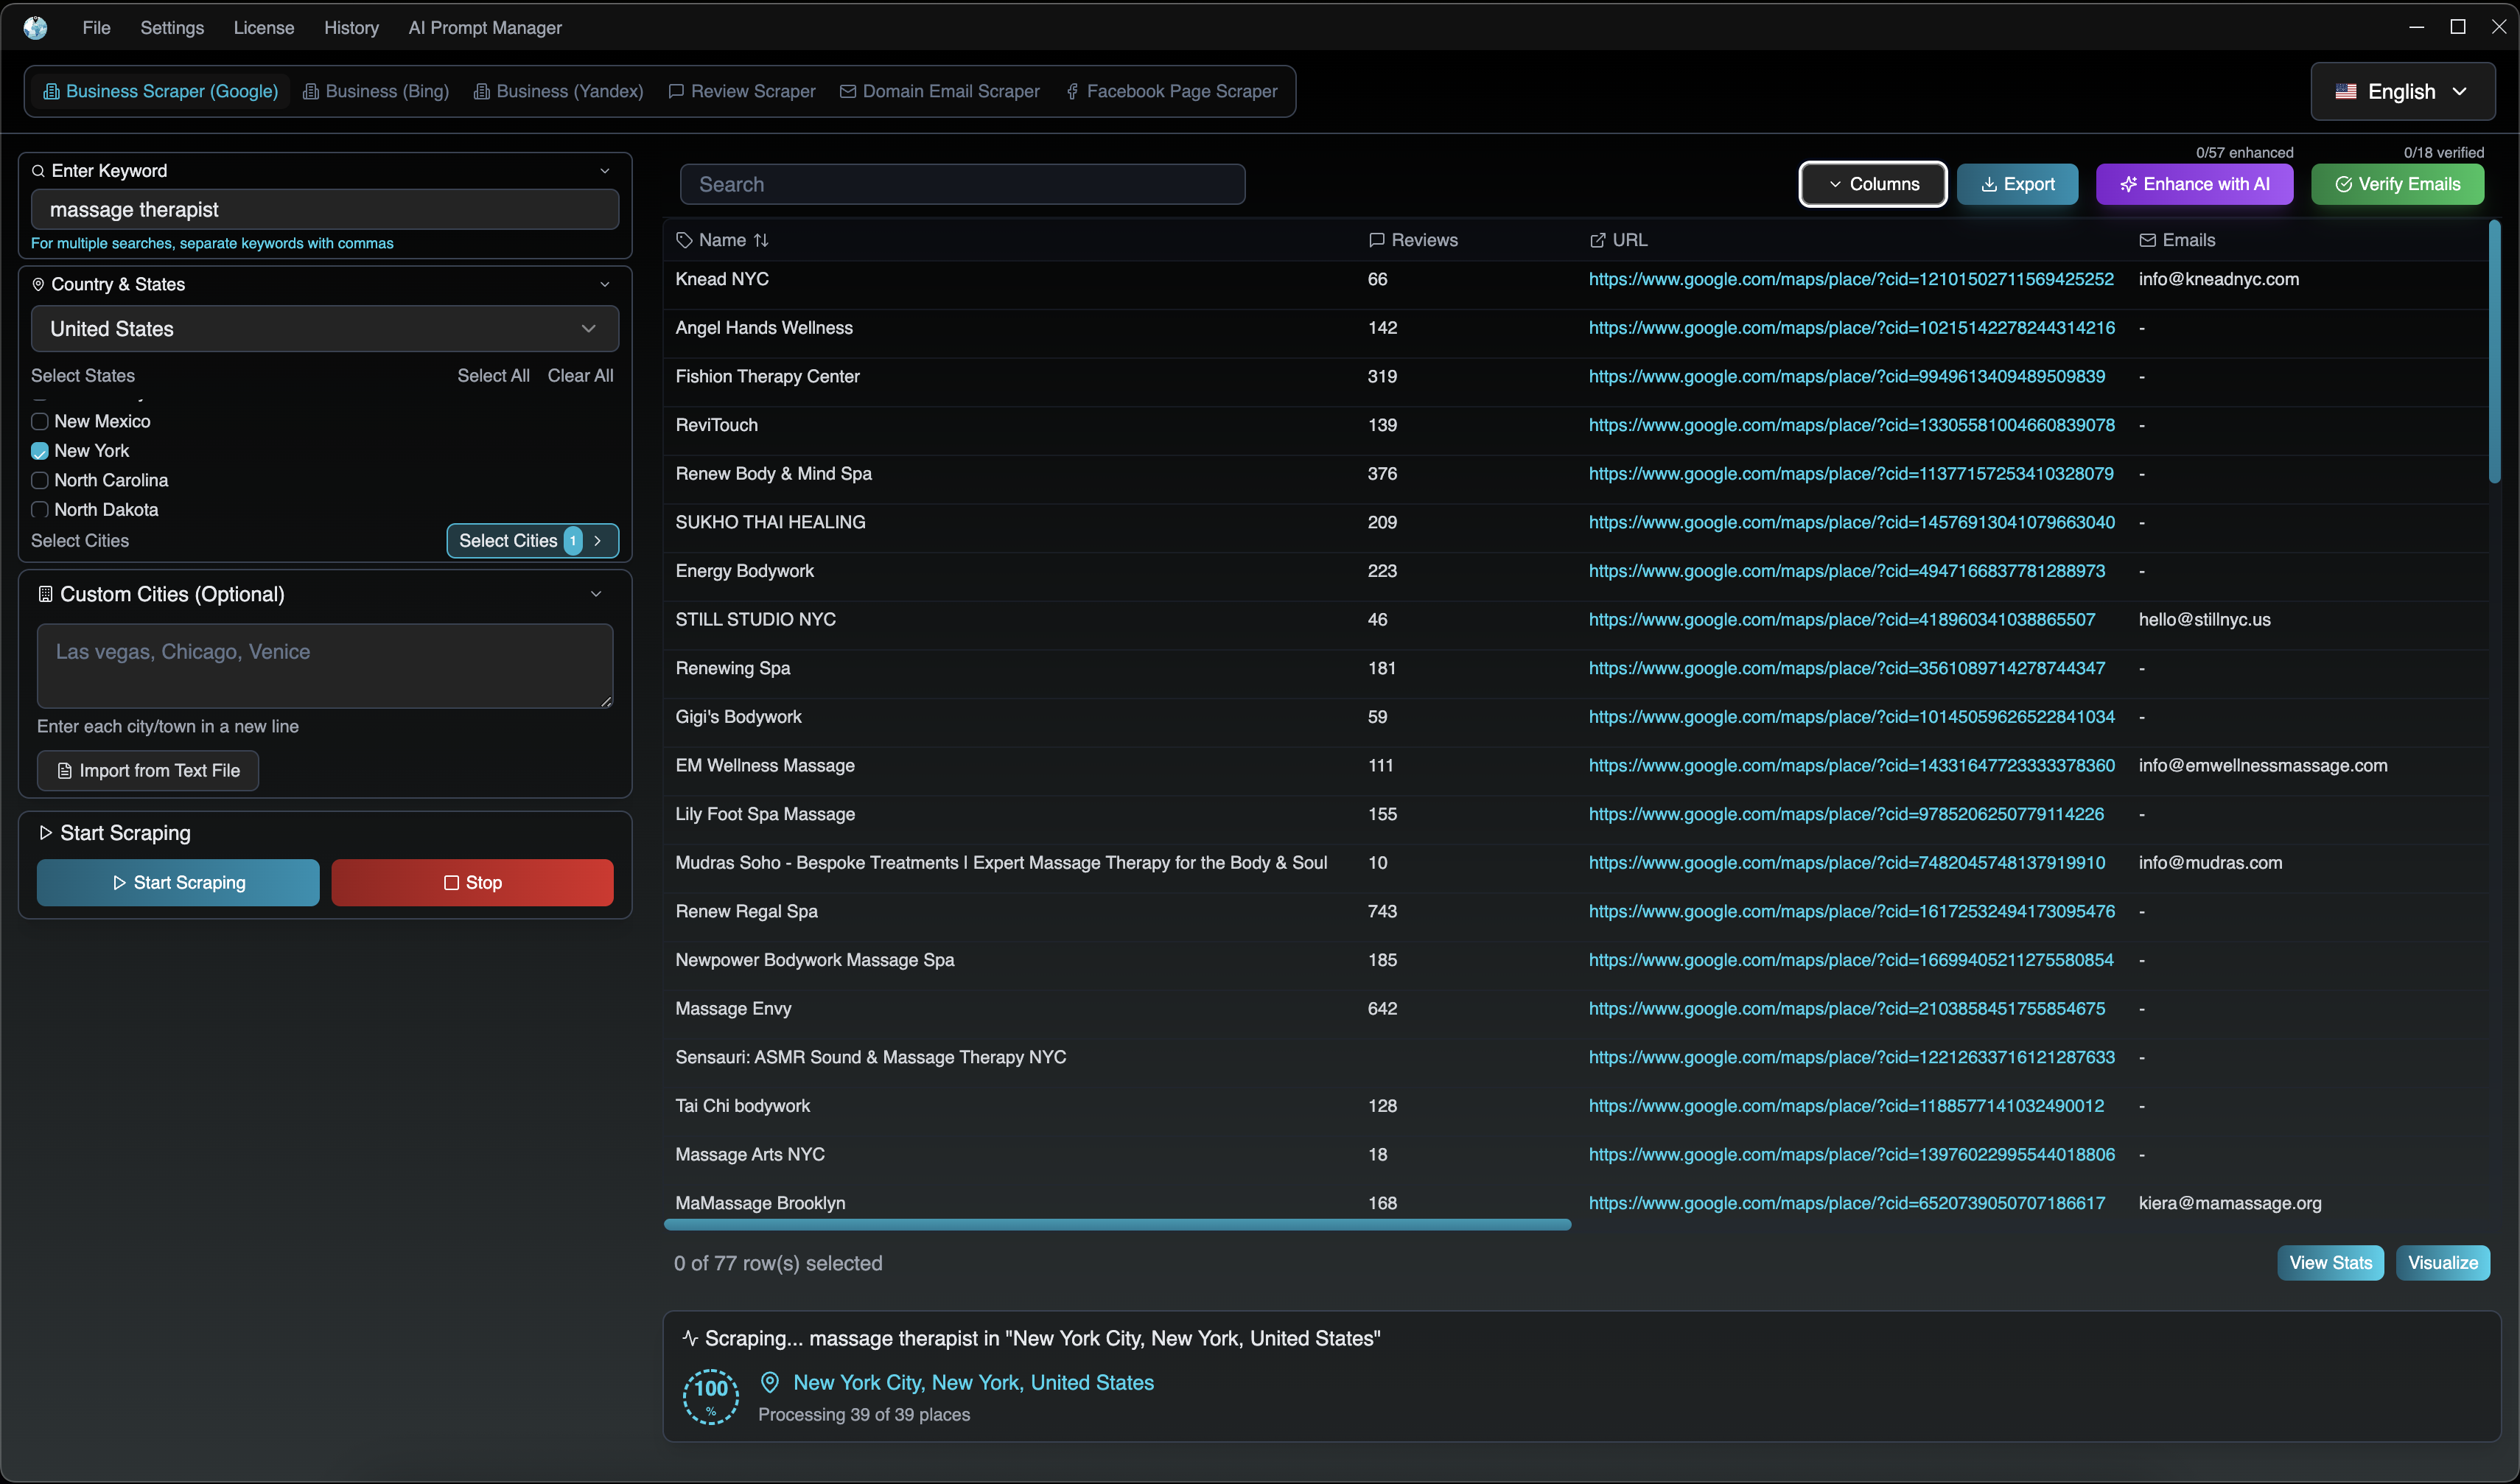Click the Enhance with AI sparkle button
Viewport: 2520px width, 1484px height.
[x=2194, y=184]
